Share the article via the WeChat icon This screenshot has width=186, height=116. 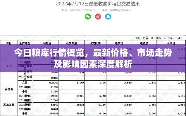click(88, 17)
